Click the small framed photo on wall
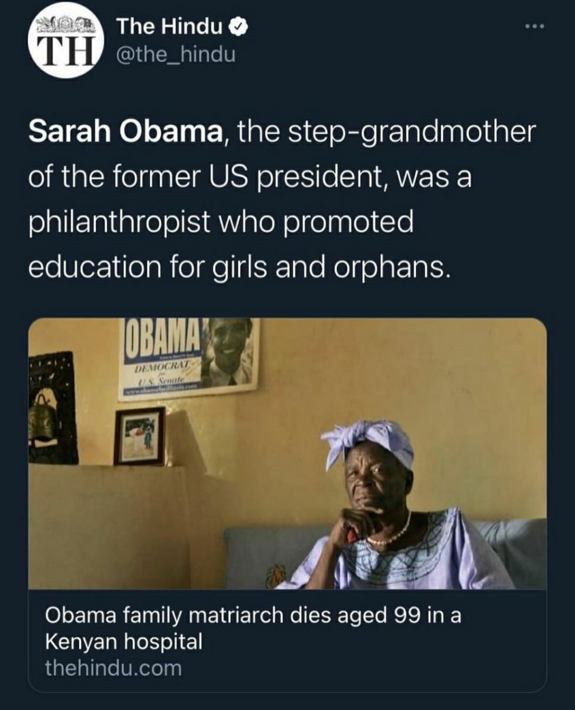 139,436
